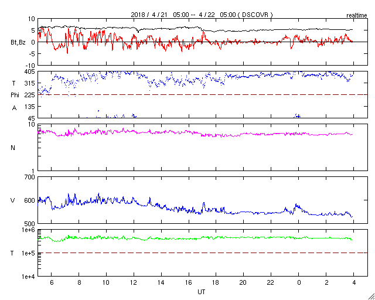Click the "405" angle axis value
This screenshot has width=375, height=300.
(x=30, y=71)
